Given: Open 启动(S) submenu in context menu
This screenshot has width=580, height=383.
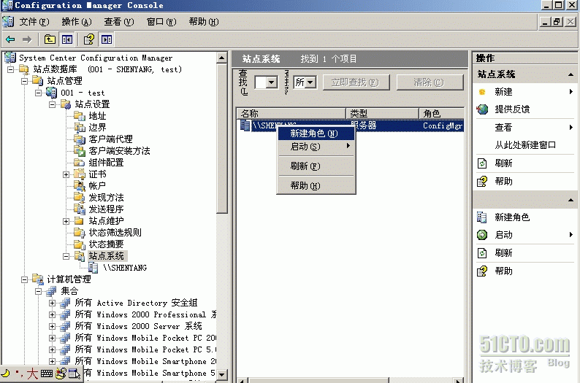Looking at the screenshot, I should (316, 147).
